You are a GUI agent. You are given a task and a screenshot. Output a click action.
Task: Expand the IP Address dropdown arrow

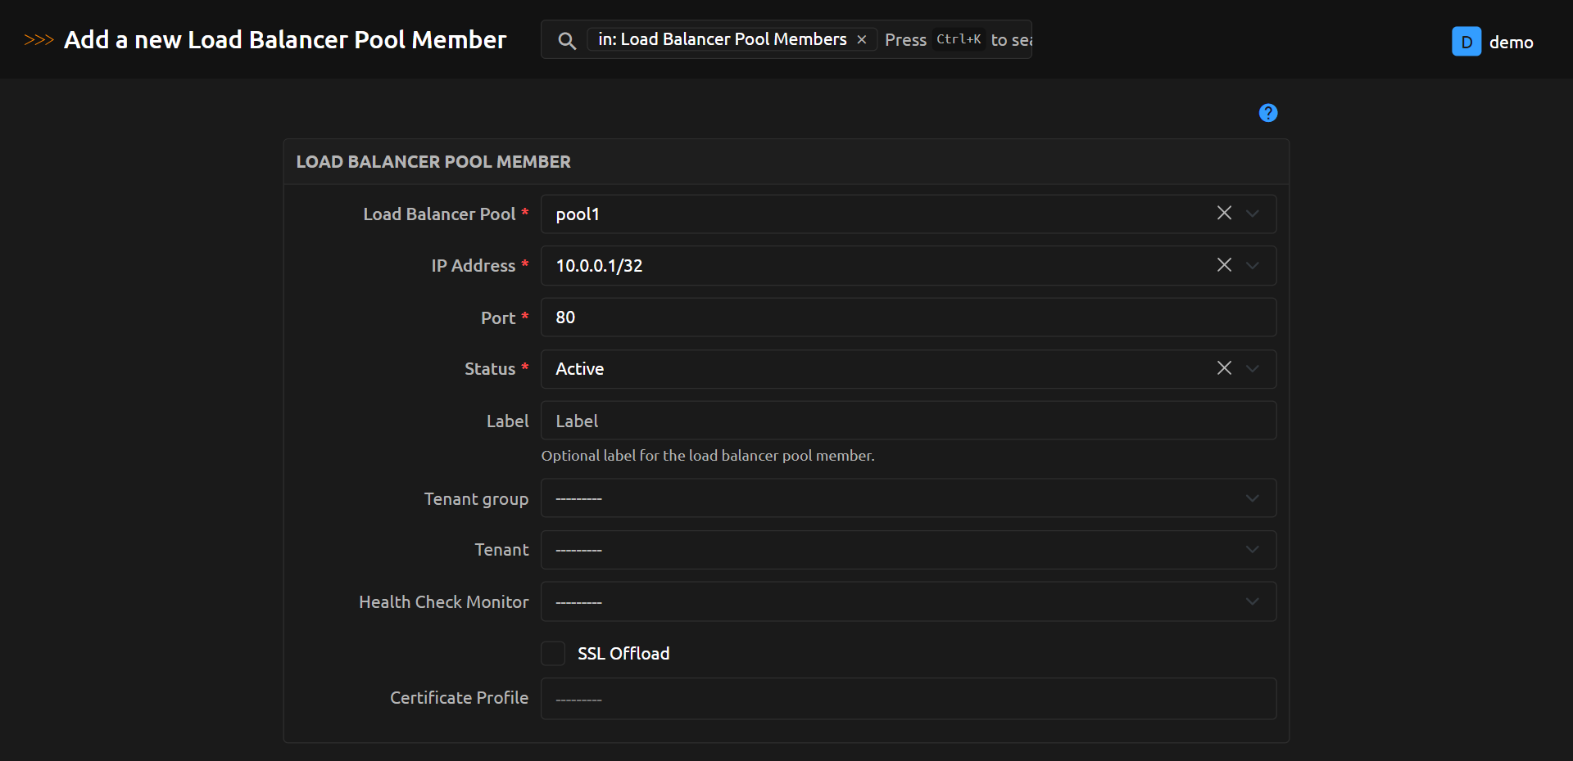pyautogui.click(x=1252, y=265)
